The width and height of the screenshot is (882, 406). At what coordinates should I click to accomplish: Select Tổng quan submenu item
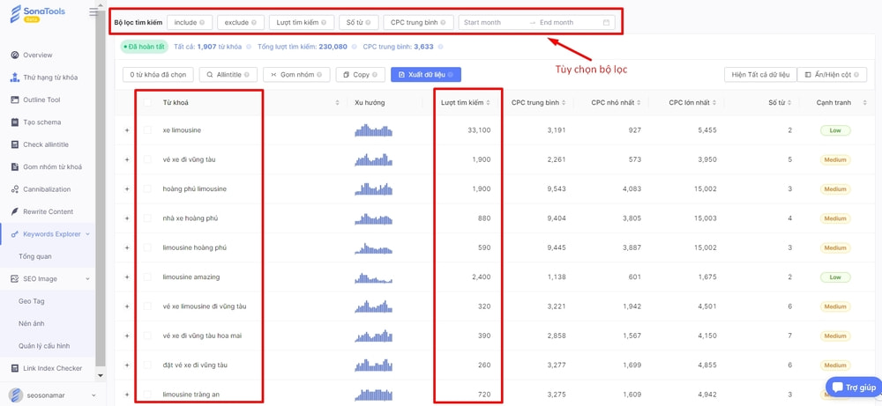click(x=35, y=256)
